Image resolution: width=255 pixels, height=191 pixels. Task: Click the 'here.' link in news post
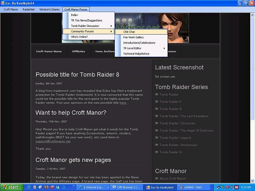click(123, 103)
